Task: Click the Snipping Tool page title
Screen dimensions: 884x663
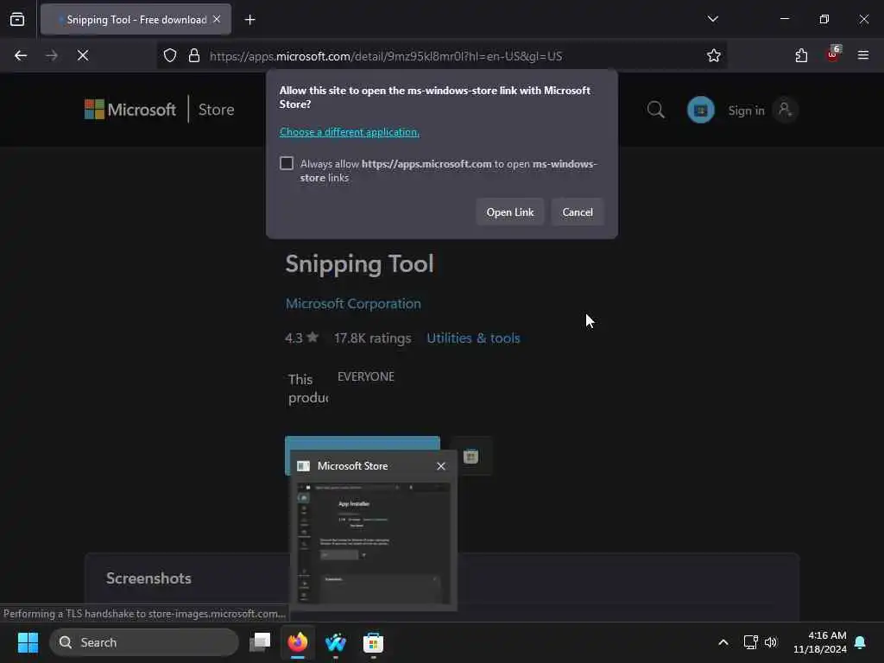Action: click(359, 264)
